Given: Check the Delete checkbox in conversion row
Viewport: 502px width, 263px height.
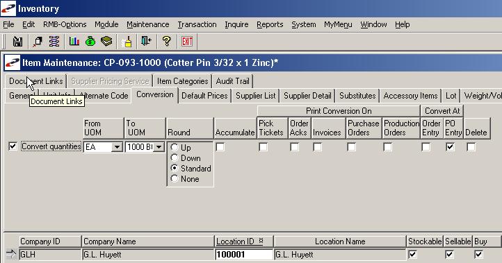Looking at the screenshot, I should point(471,146).
